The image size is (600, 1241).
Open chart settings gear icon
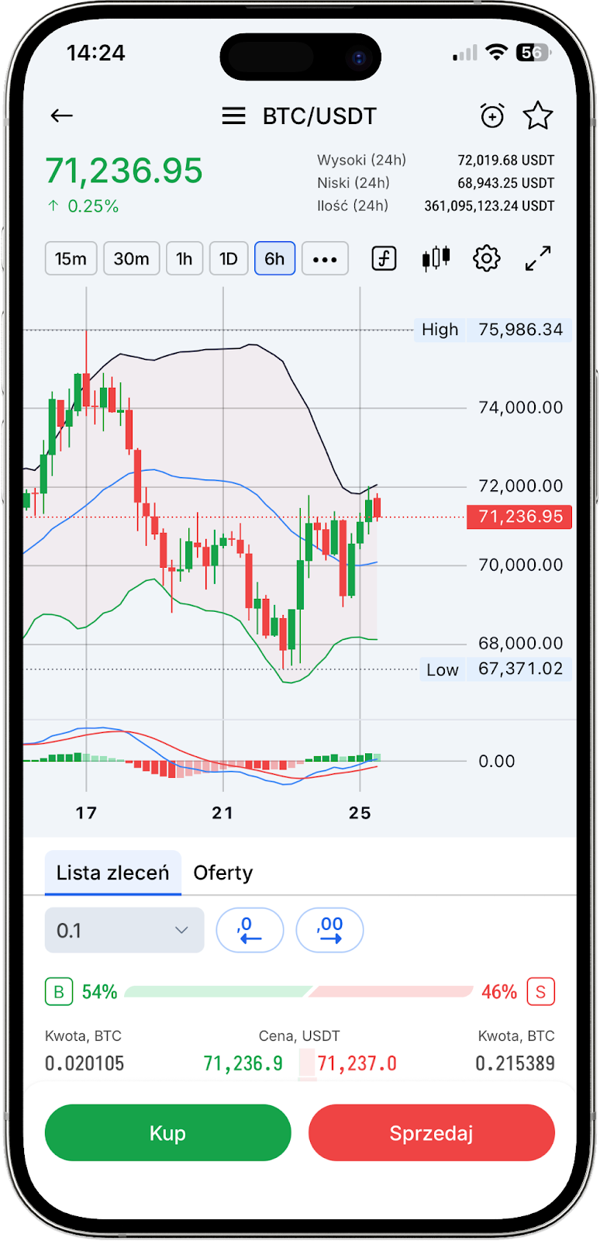coord(487,258)
